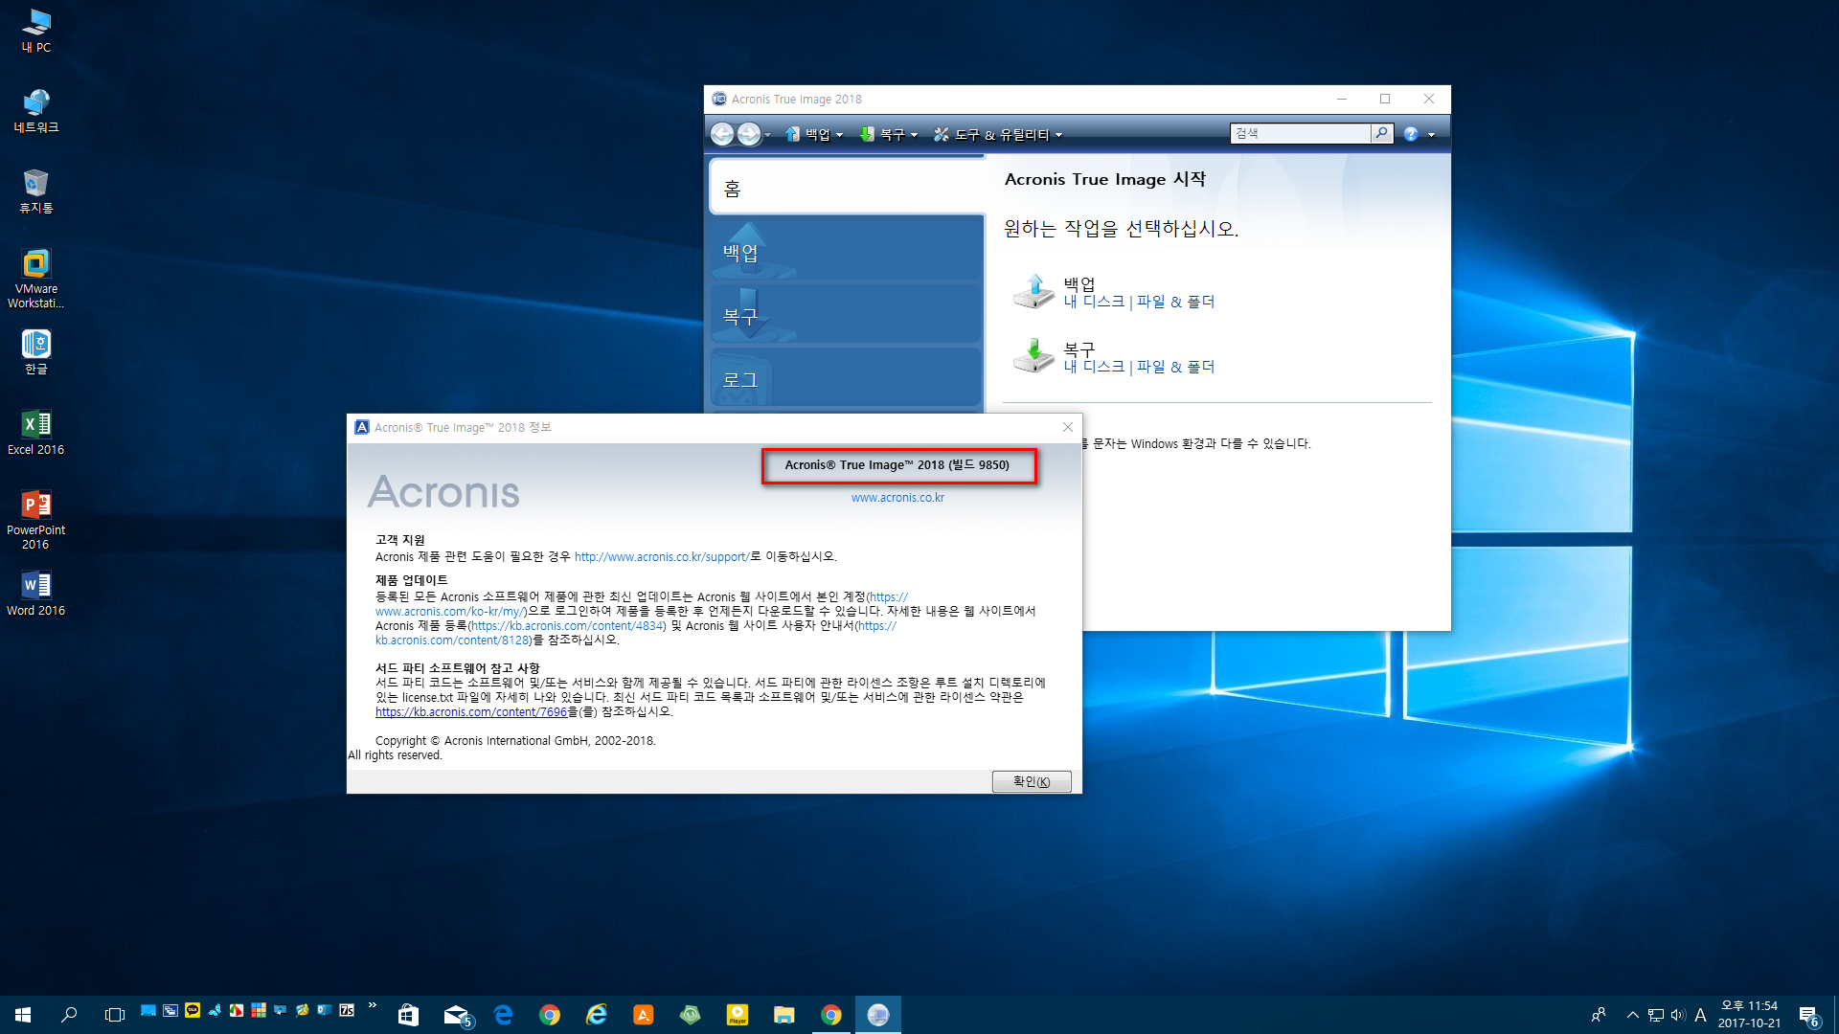Open KakaoTalk quick launch icon

pyautogui.click(x=193, y=1010)
